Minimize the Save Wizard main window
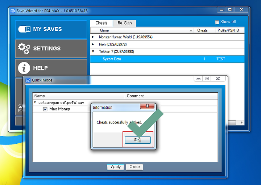 (221, 10)
